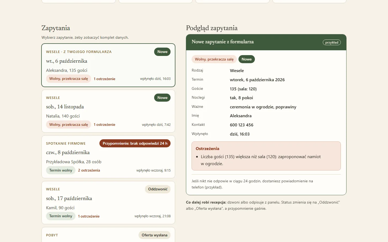Click the date "wtorek, 6 października 2026"
The image size is (388, 242).
click(257, 80)
